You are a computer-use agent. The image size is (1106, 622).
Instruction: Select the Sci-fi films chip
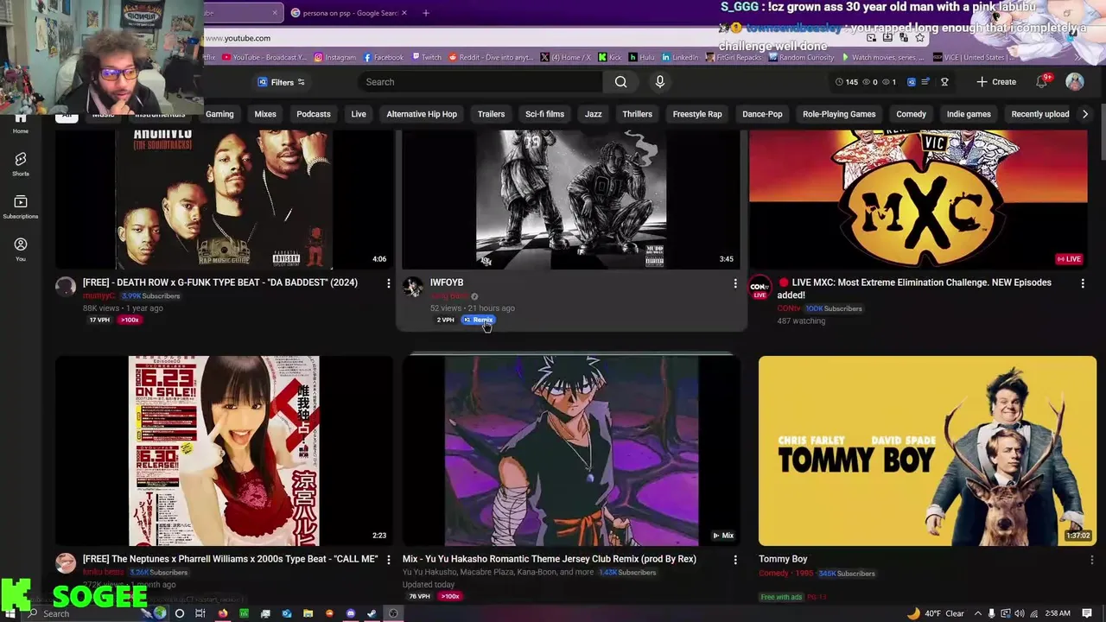tap(544, 114)
